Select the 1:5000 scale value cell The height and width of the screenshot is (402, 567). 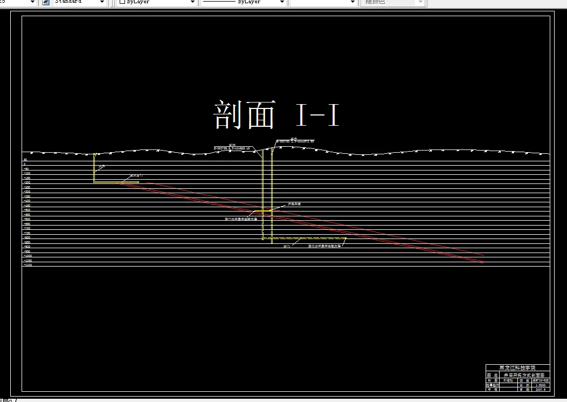[541, 385]
